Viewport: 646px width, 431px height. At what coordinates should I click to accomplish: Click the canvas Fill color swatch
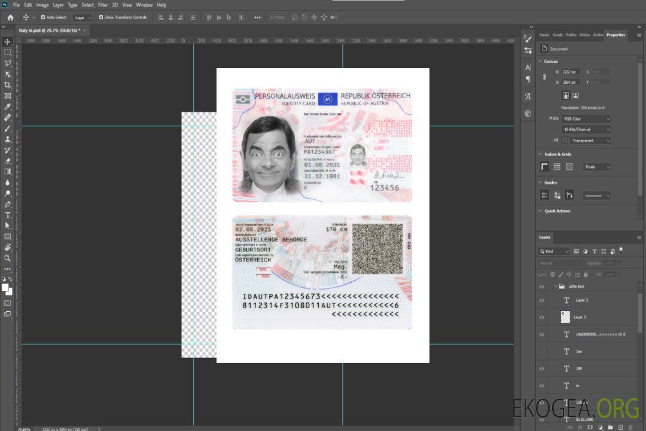(565, 141)
